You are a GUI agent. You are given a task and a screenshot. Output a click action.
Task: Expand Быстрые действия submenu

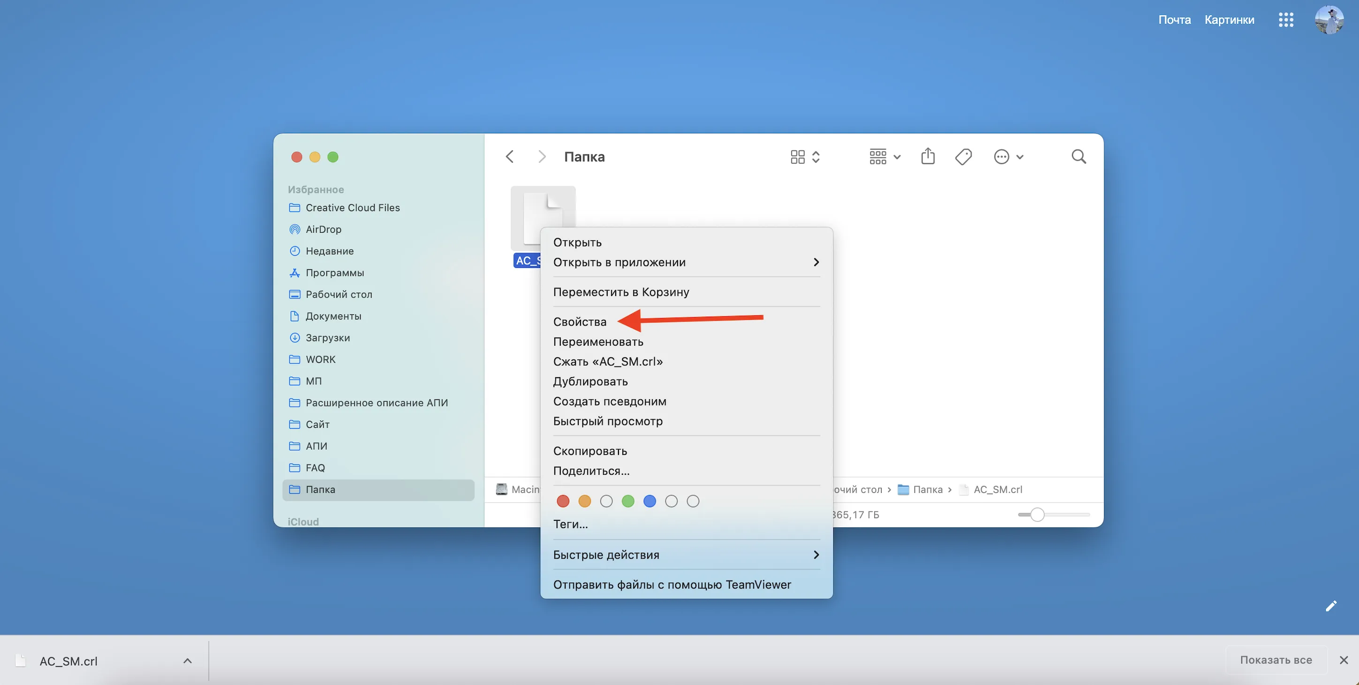click(x=687, y=555)
